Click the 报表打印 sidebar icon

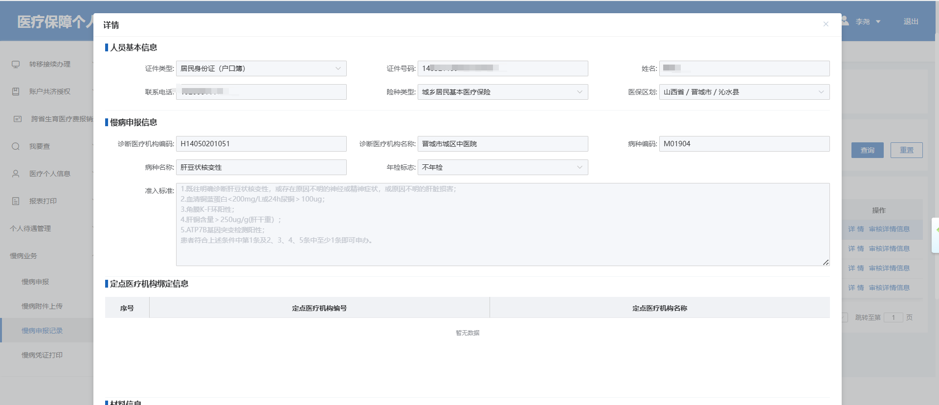tap(16, 201)
